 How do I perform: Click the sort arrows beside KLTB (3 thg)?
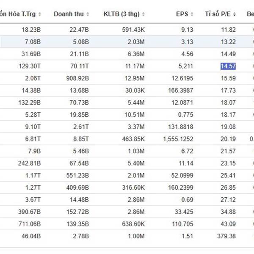pyautogui.click(x=144, y=14)
